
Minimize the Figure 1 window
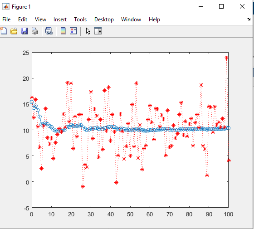(x=201, y=6)
